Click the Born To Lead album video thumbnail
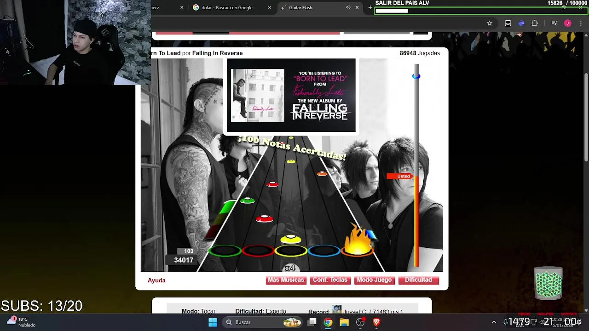Image resolution: width=589 pixels, height=331 pixels. click(x=291, y=95)
